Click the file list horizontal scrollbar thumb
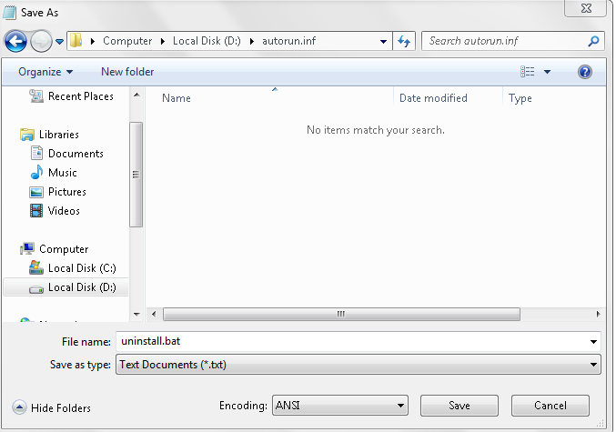Screen dimensions: 616x432 pyautogui.click(x=341, y=314)
